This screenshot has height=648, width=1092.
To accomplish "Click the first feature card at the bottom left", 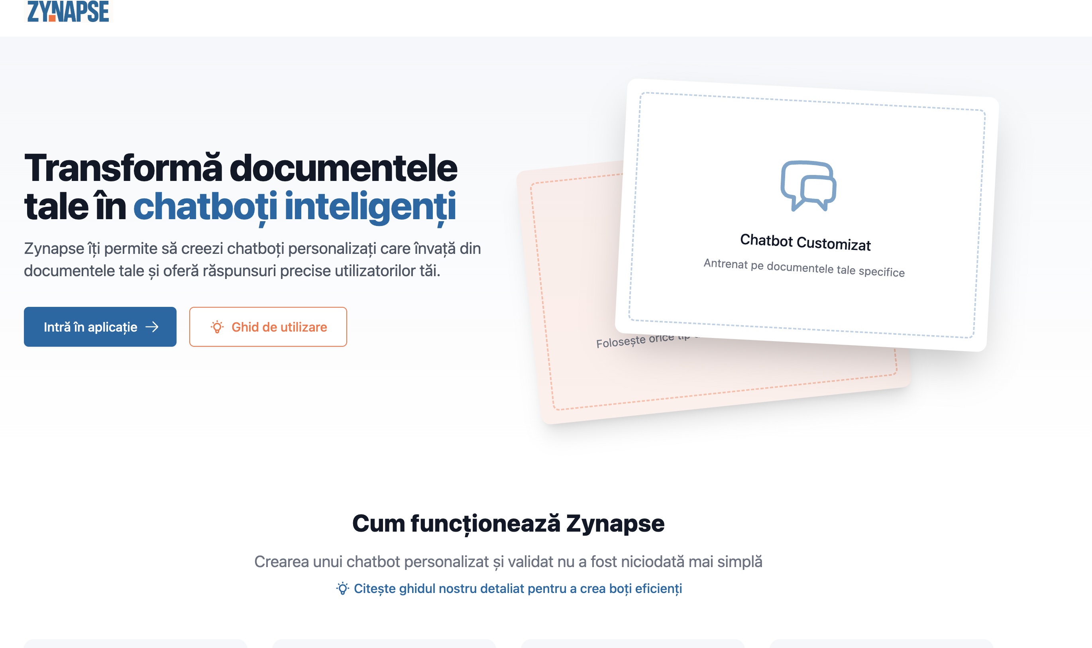I will pyautogui.click(x=136, y=643).
